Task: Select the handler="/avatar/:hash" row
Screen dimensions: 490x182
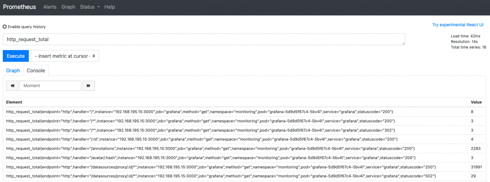Action: [245, 158]
